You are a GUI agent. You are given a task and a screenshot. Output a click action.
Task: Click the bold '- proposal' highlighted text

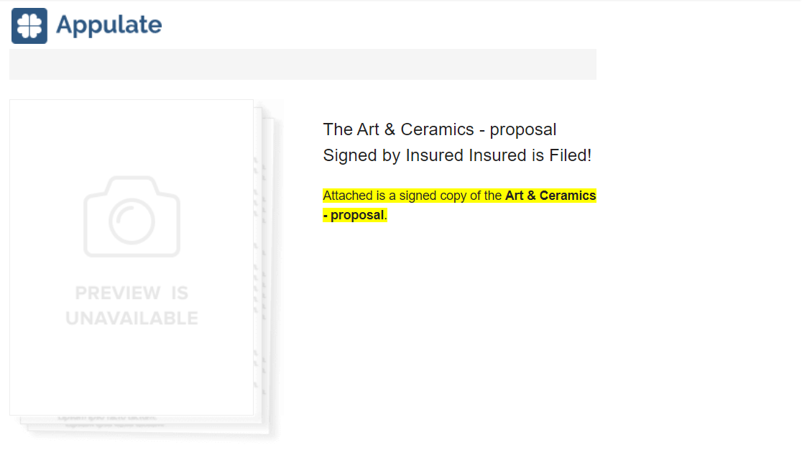click(x=354, y=215)
